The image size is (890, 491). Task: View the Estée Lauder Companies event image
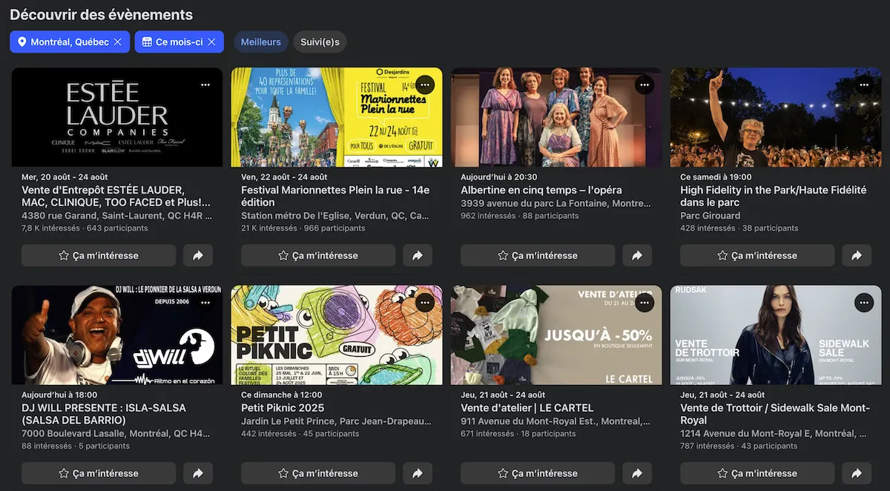click(117, 117)
